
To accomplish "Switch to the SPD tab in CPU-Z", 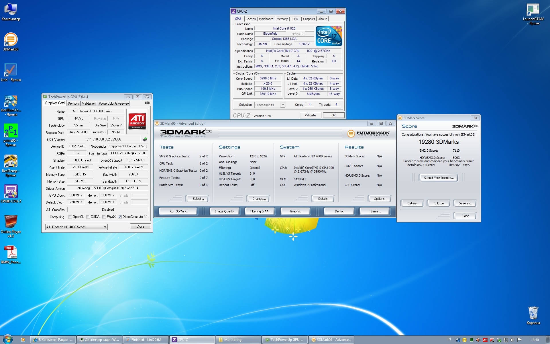I will [295, 19].
